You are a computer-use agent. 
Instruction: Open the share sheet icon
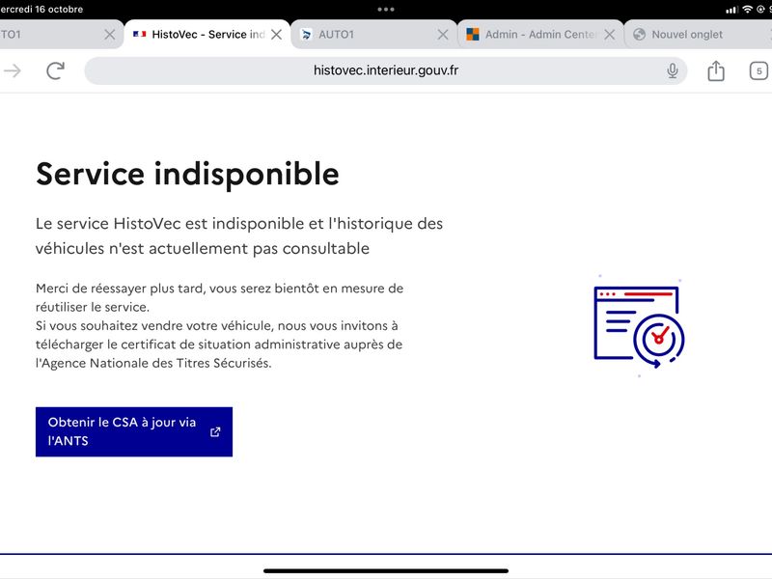pos(716,70)
